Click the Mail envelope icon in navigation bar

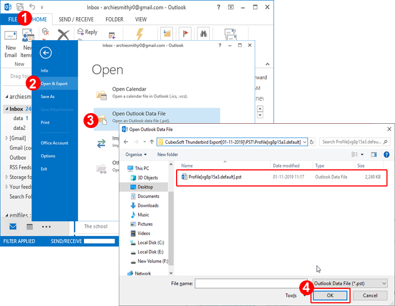click(13, 227)
